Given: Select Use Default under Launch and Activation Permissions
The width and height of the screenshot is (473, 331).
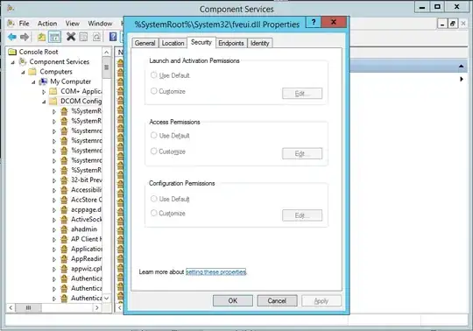Looking at the screenshot, I should pyautogui.click(x=153, y=75).
